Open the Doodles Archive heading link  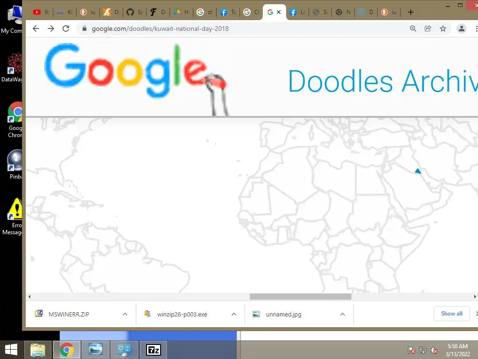(383, 81)
